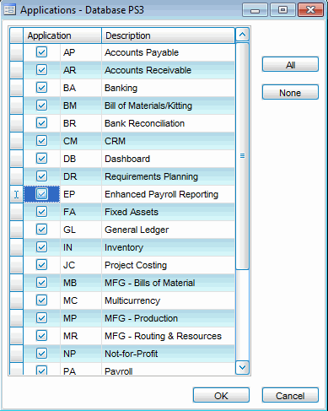The width and height of the screenshot is (328, 411).
Task: Disable the DB Dashboard checkbox
Action: tap(41, 159)
